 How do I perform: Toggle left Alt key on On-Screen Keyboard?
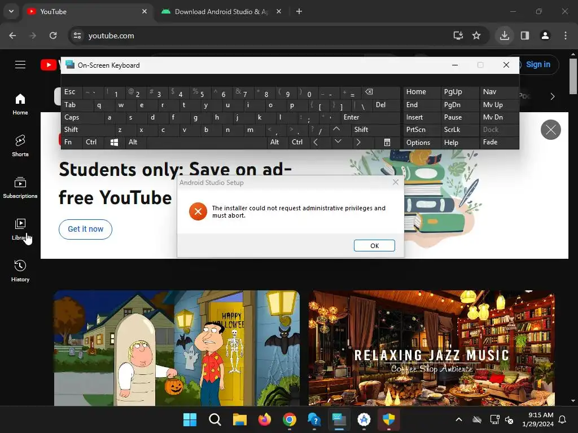click(x=135, y=142)
